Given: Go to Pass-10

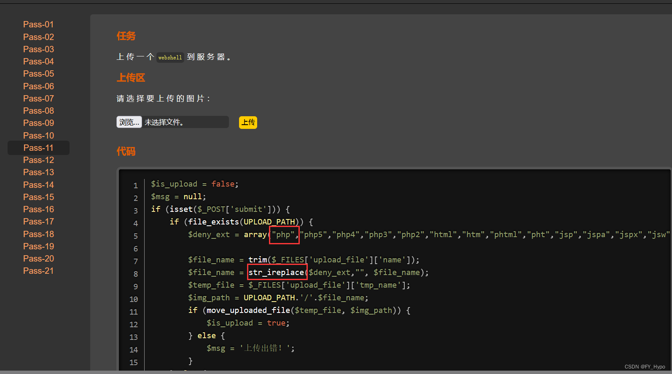Looking at the screenshot, I should tap(38, 136).
